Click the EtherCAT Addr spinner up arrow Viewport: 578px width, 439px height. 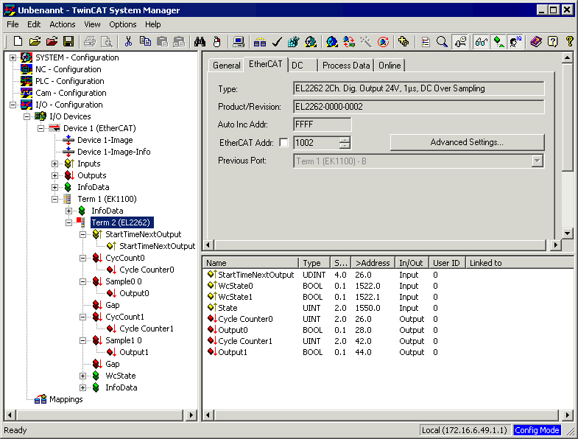345,139
